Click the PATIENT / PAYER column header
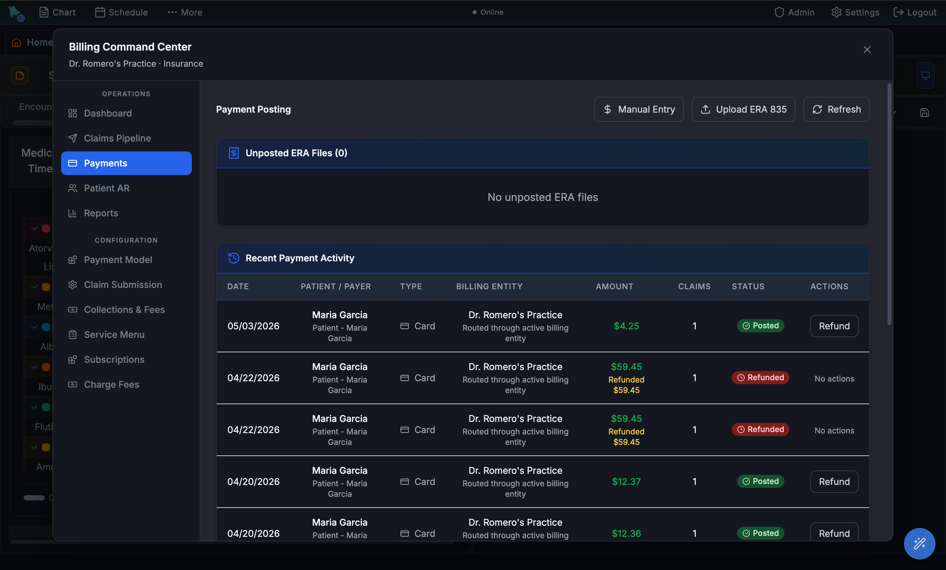The image size is (946, 570). coord(336,286)
